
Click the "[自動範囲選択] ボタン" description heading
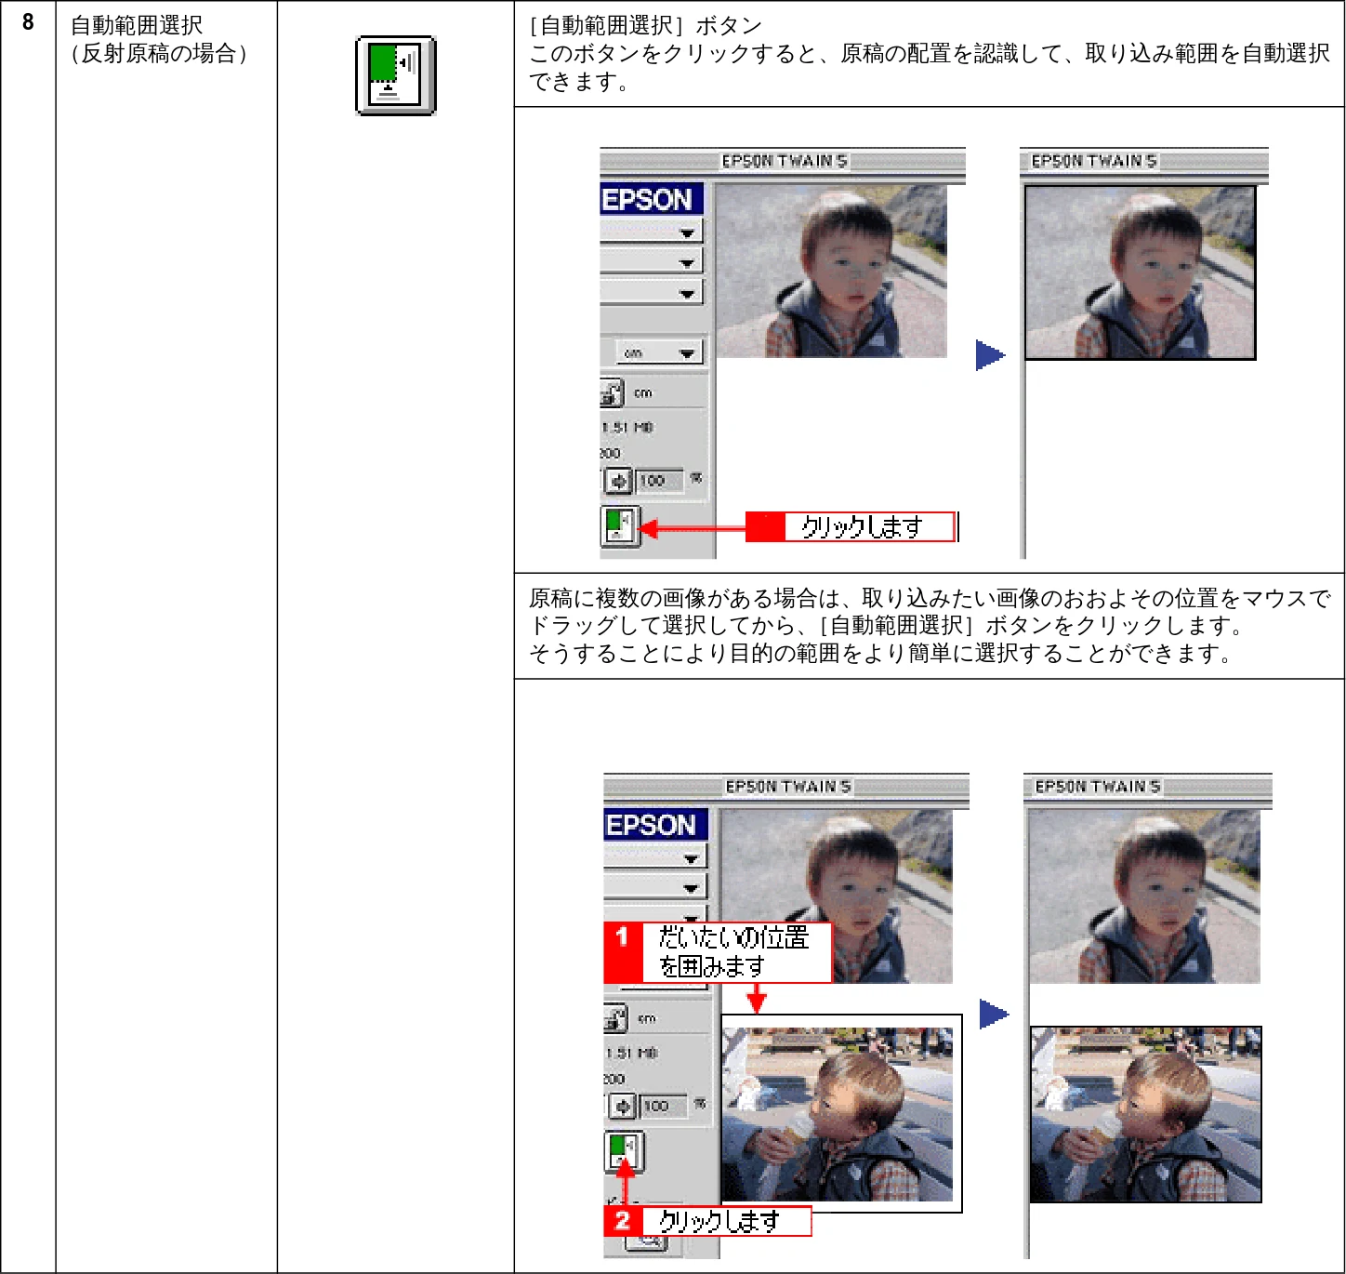(646, 26)
